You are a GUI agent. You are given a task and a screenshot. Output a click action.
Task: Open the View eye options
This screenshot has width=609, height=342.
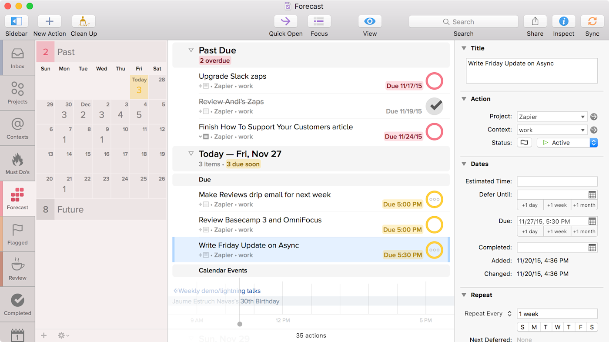(370, 21)
